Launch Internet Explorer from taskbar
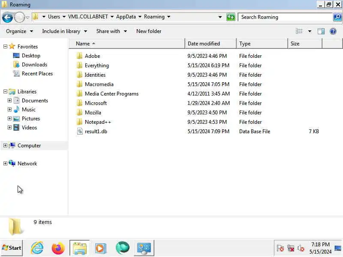 click(x=37, y=248)
